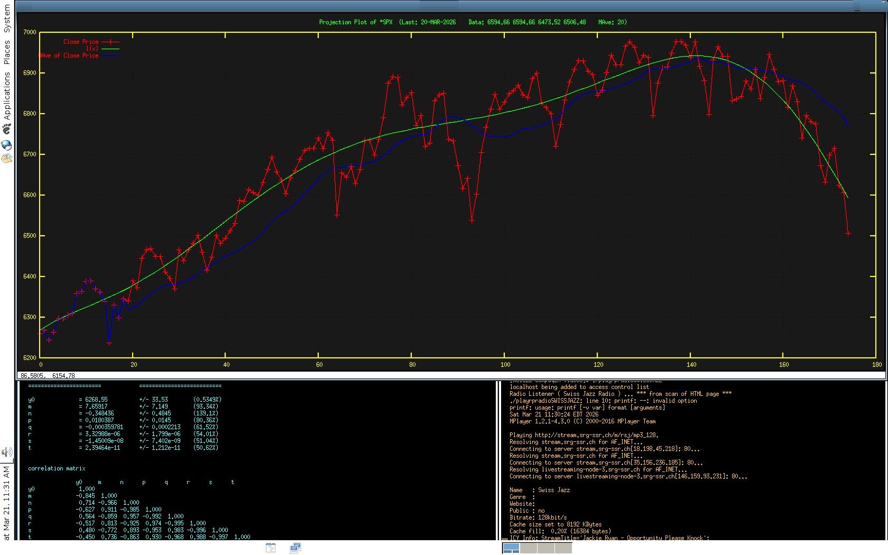This screenshot has height=555, width=888.
Task: Open the Applications menu
Action: (7, 95)
